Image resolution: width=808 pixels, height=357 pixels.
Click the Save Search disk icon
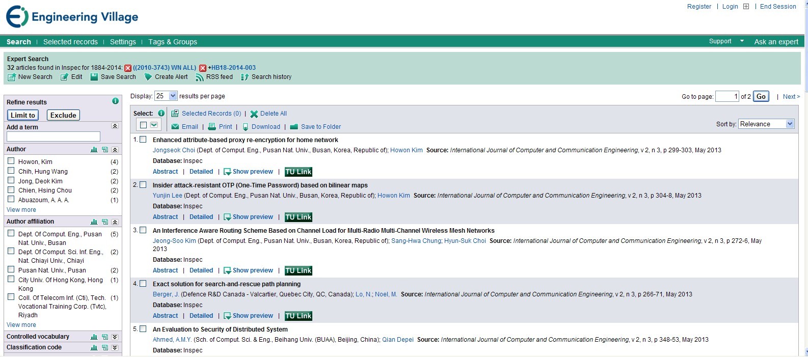coord(94,77)
